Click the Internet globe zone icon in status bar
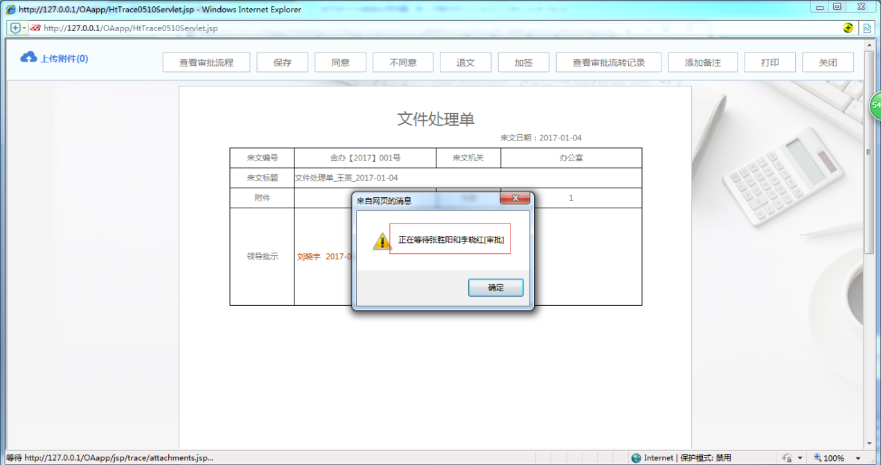881x465 pixels. pyautogui.click(x=636, y=458)
